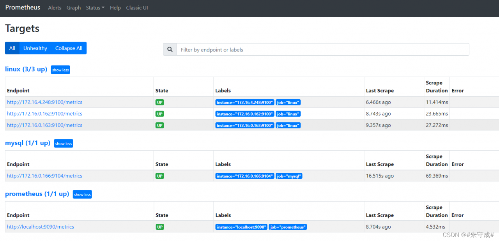This screenshot has height=241, width=499.
Task: Click the search magnifier icon
Action: [x=170, y=49]
